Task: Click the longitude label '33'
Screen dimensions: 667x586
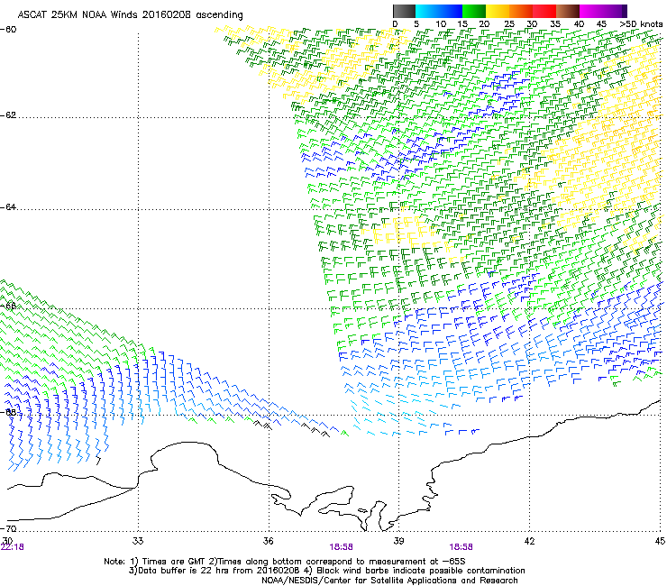Action: (138, 541)
